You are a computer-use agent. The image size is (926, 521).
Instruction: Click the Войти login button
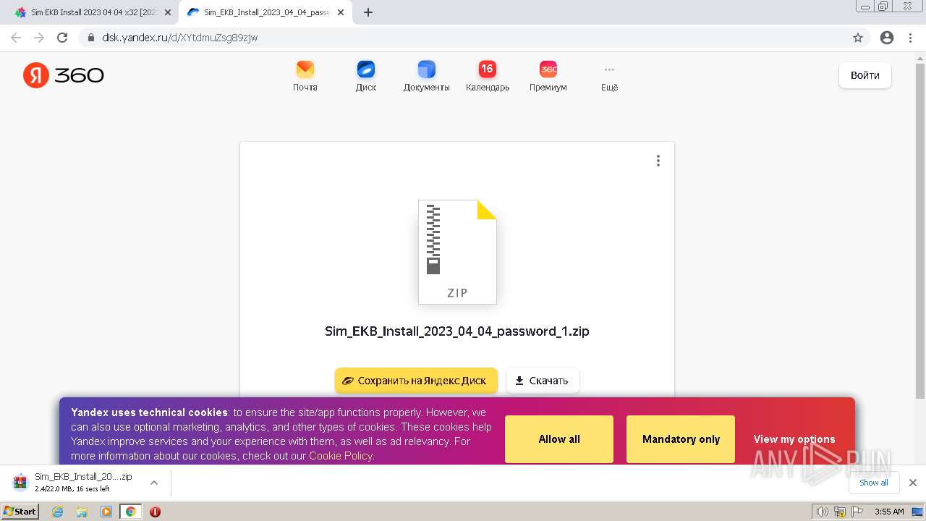pos(865,75)
